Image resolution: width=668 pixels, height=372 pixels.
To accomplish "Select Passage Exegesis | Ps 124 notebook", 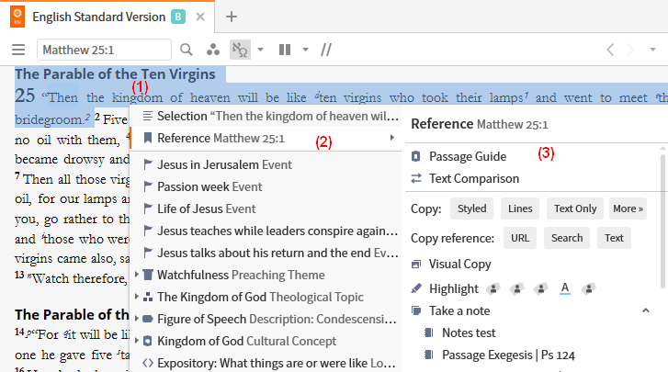I will click(508, 355).
